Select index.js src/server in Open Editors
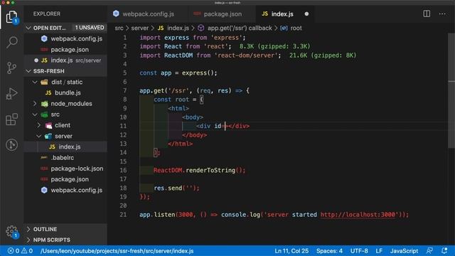The image size is (455, 256). pyautogui.click(x=65, y=60)
